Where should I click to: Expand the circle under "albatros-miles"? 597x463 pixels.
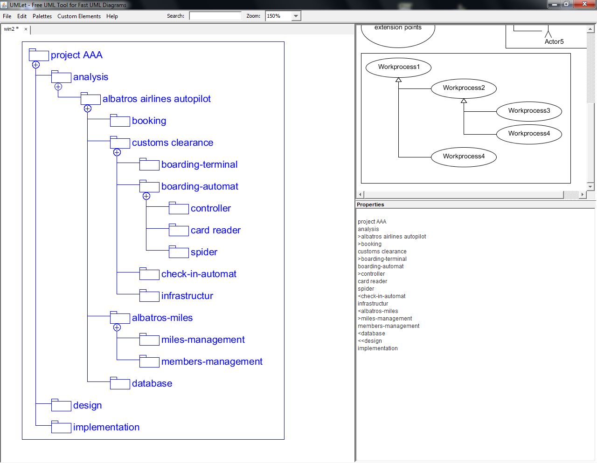pyautogui.click(x=117, y=327)
